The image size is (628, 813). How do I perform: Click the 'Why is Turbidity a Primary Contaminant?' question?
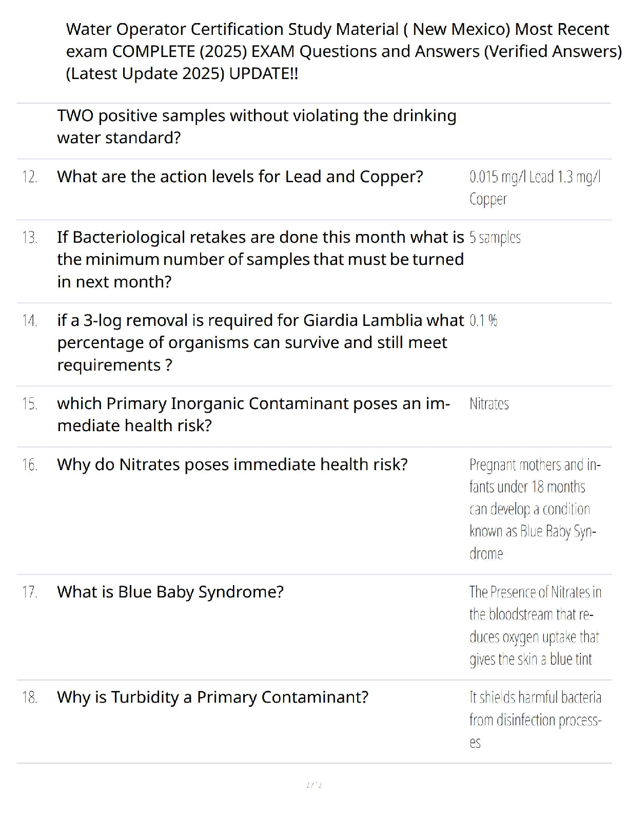[x=212, y=697]
